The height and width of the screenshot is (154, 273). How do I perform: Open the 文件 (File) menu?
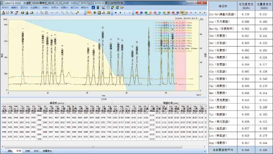coord(5,8)
